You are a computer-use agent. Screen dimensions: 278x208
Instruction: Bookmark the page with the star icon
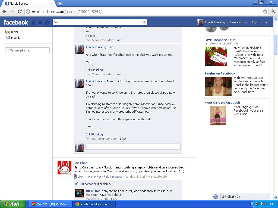tap(265, 12)
